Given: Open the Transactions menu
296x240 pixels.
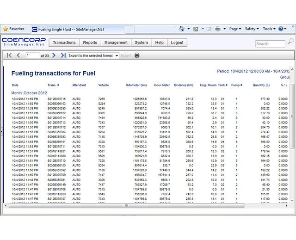Looking at the screenshot, I should (64, 43).
